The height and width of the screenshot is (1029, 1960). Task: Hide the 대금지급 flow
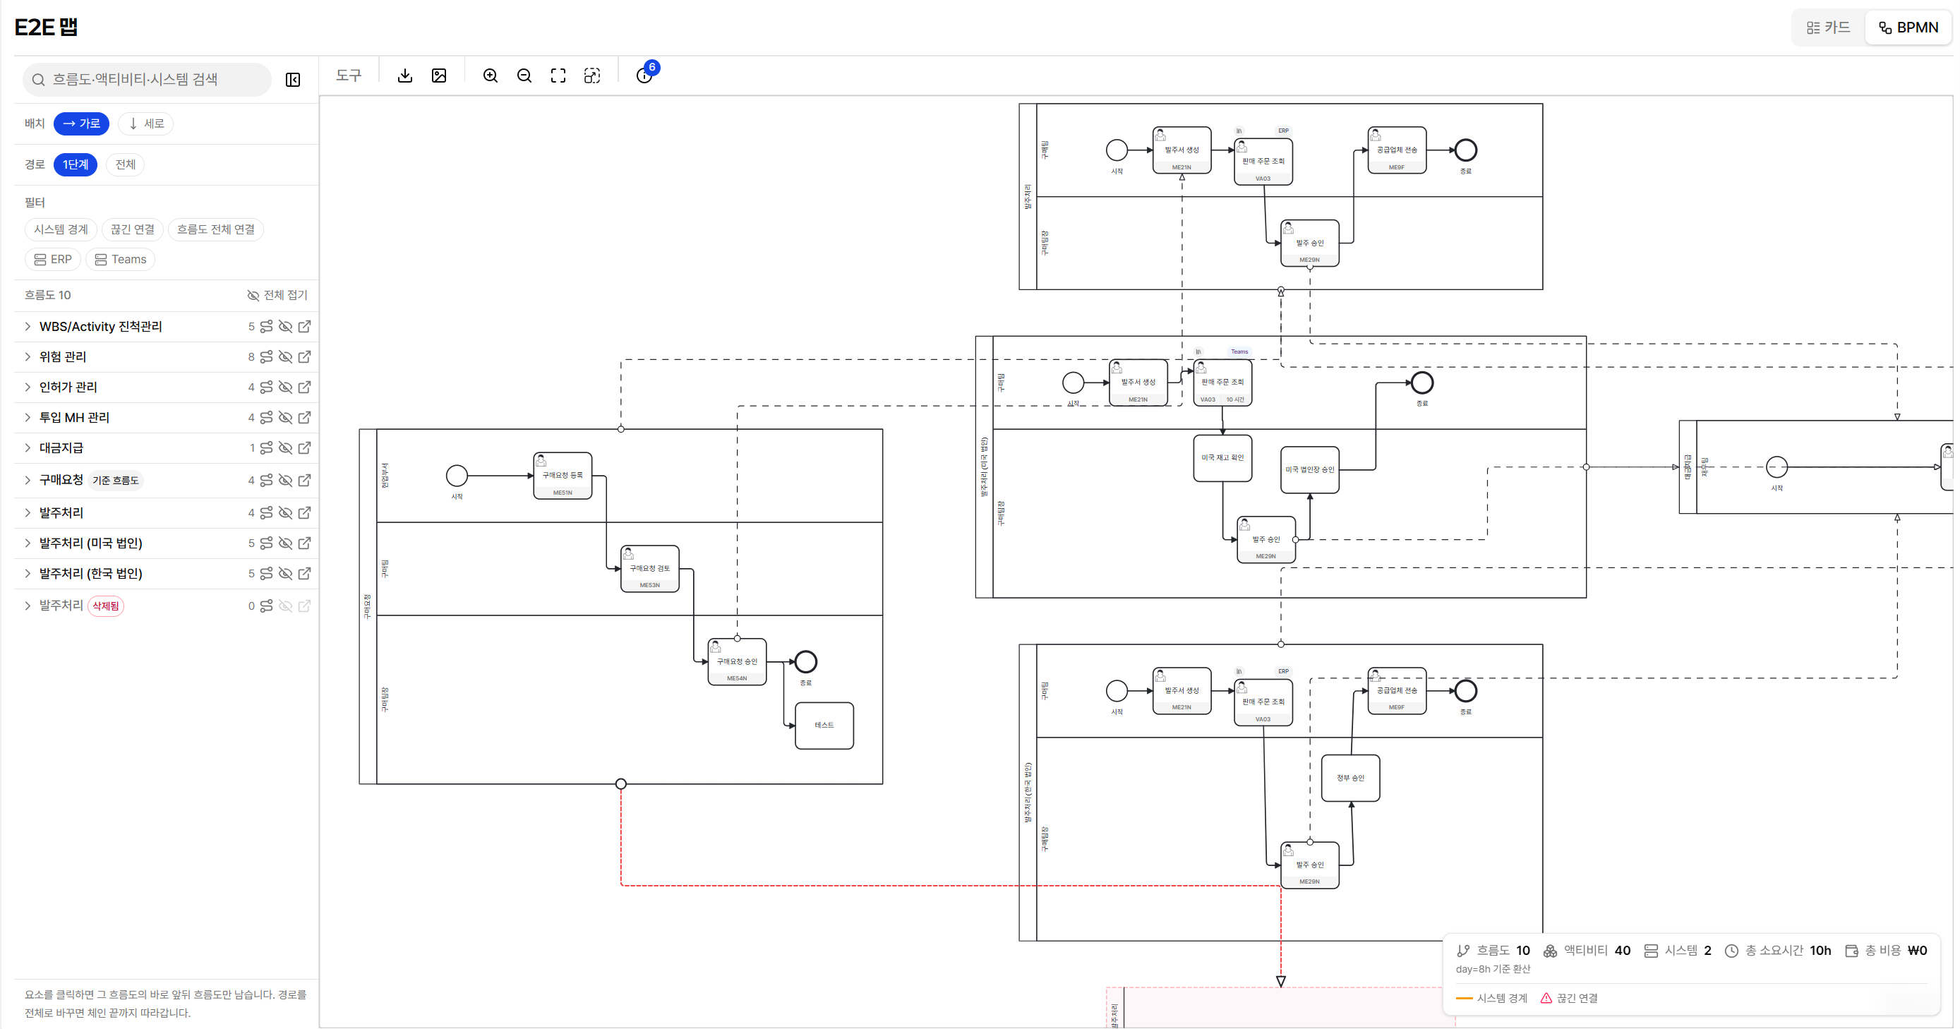[x=285, y=448]
